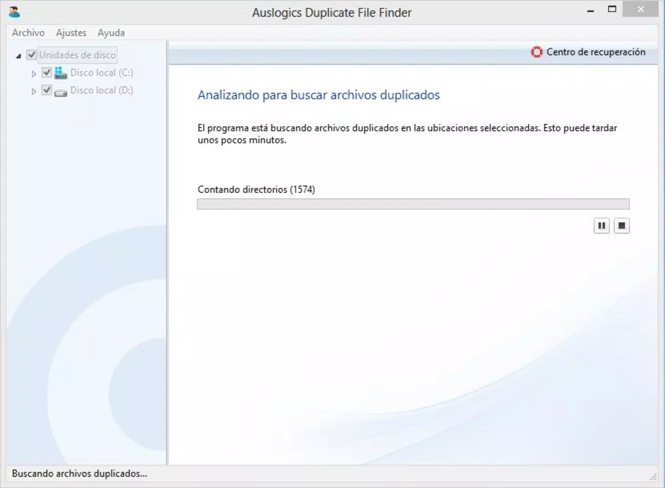
Task: Click the Analizando para buscar archivos duplicados heading
Action: [318, 95]
